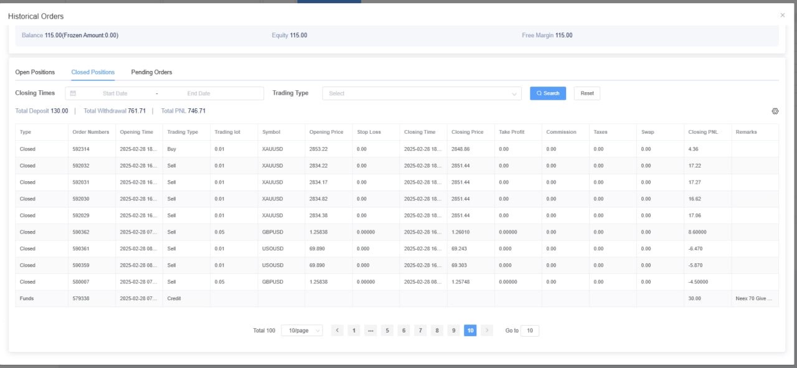Click the Reset button
797x368 pixels.
click(587, 93)
